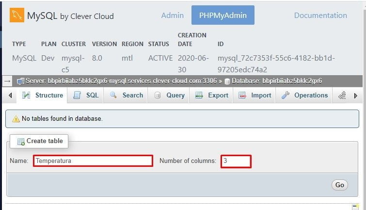Click the Create table icon
This screenshot has width=366, height=210.
[21, 141]
